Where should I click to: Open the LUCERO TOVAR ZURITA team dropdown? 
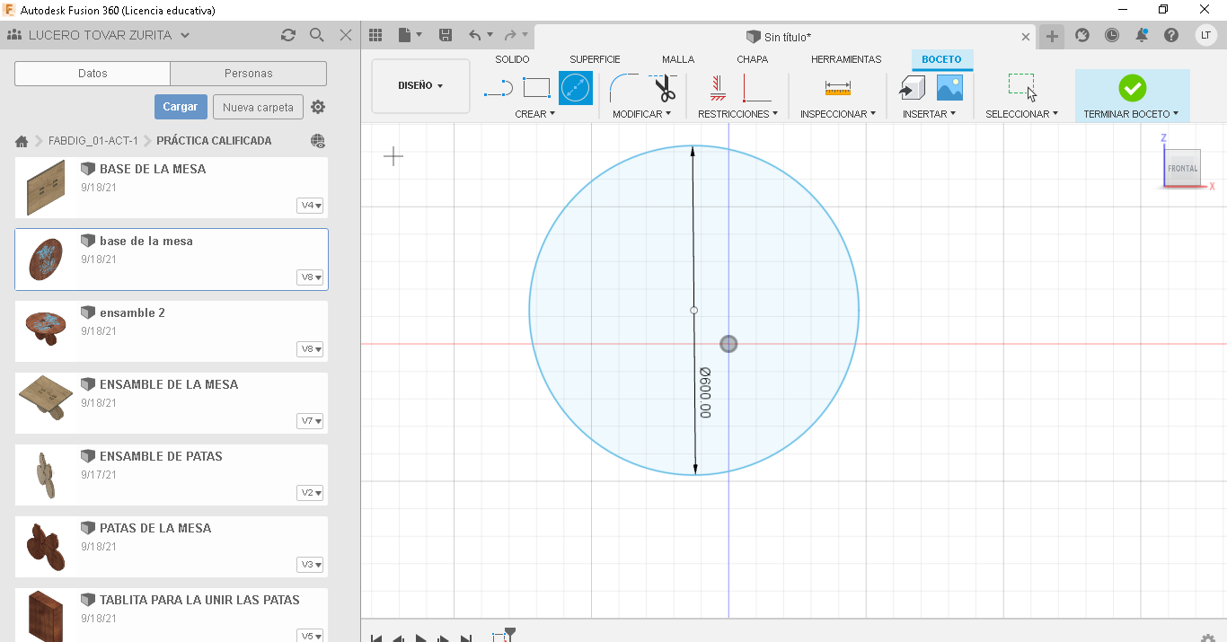[x=99, y=35]
